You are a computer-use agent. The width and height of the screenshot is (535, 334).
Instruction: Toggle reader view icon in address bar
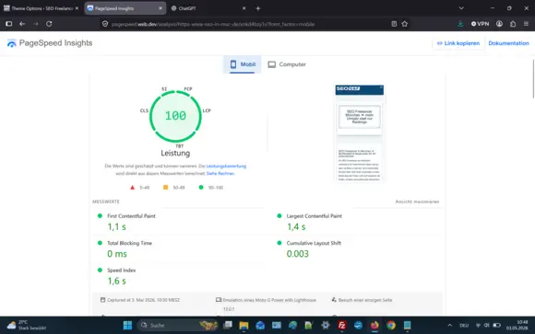[x=394, y=24]
